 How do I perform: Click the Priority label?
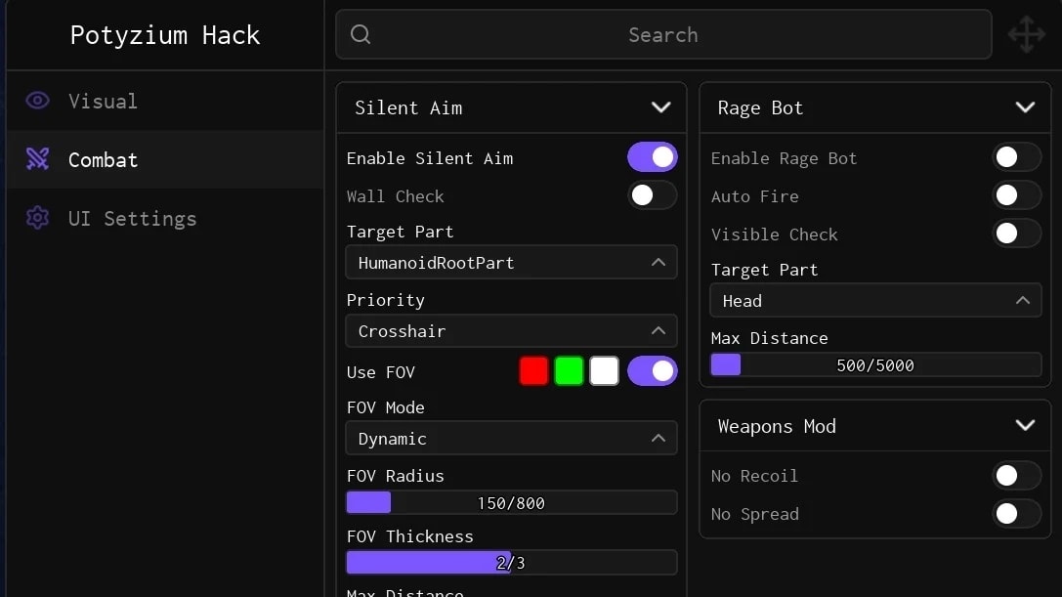(x=385, y=300)
